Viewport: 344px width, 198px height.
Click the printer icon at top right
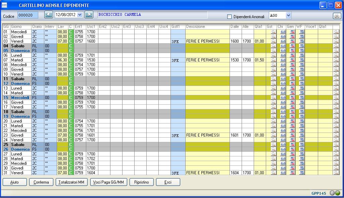pyautogui.click(x=337, y=16)
